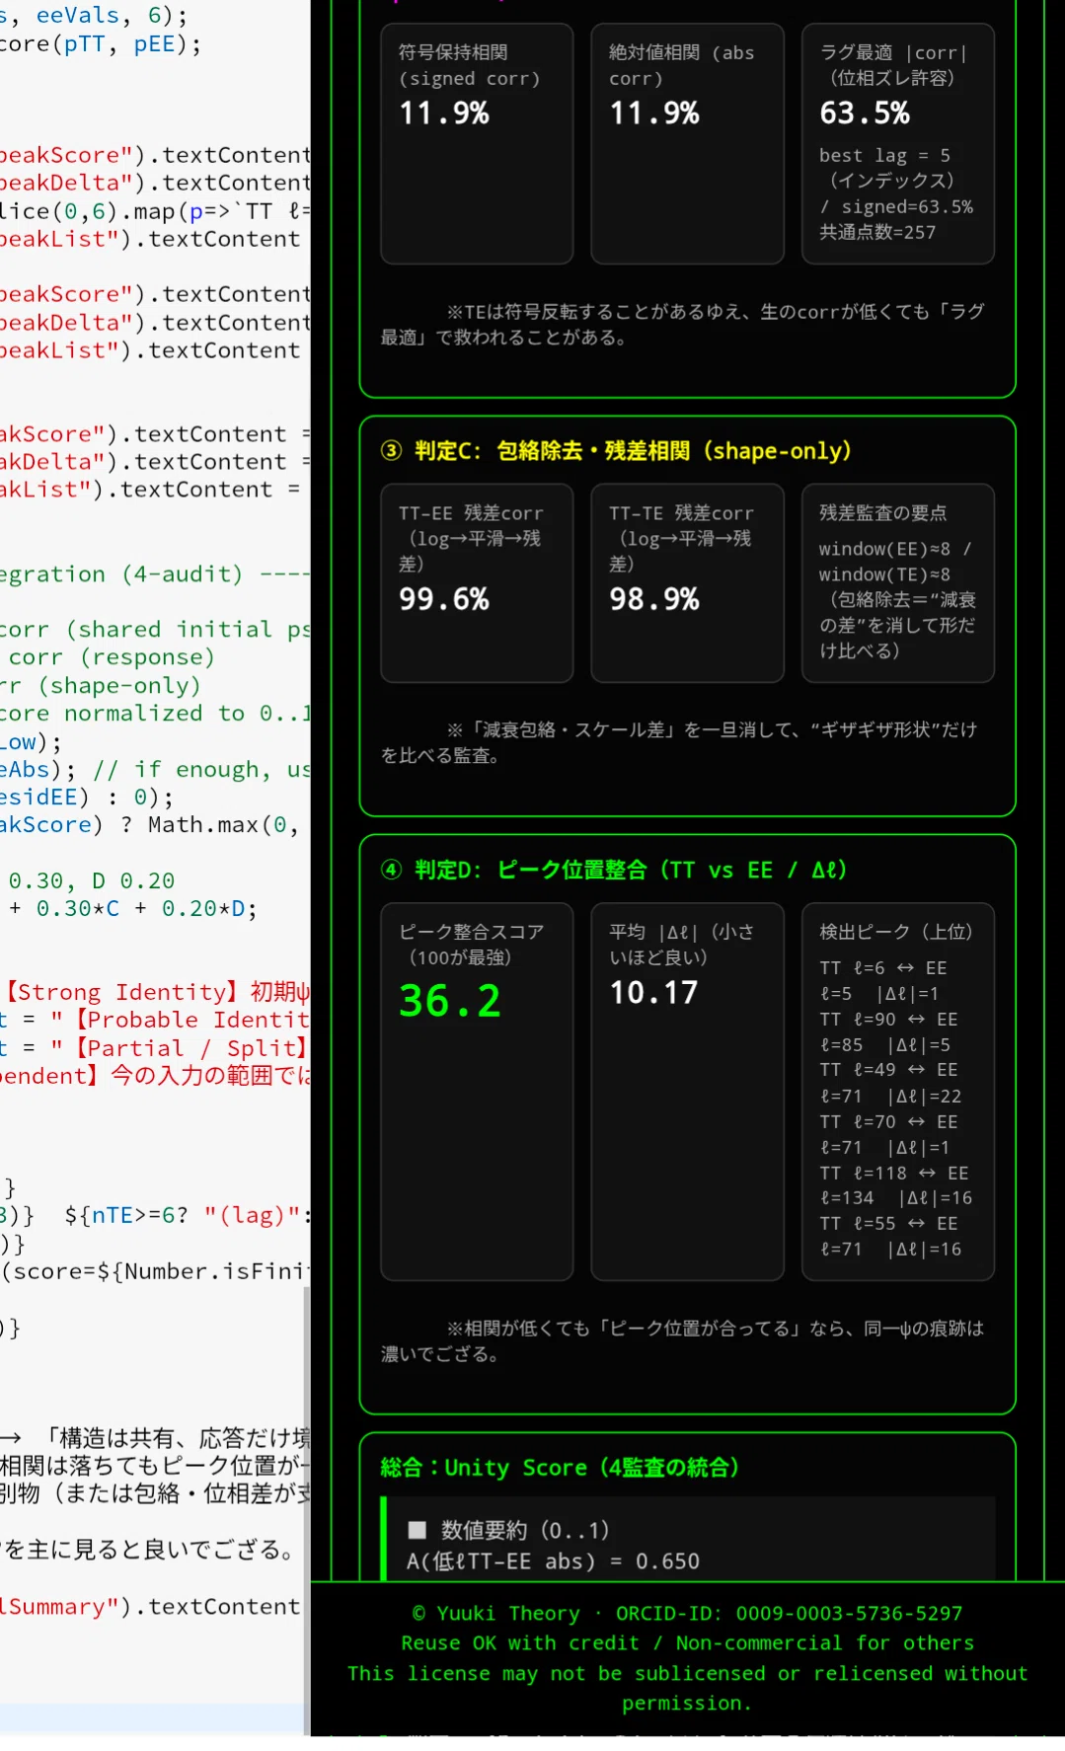This screenshot has height=1751, width=1065.
Task: Click the 残差監査の要点 card title
Action: (883, 512)
